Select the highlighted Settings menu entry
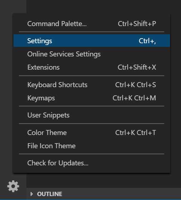The width and height of the screenshot is (181, 200). pyautogui.click(x=92, y=41)
